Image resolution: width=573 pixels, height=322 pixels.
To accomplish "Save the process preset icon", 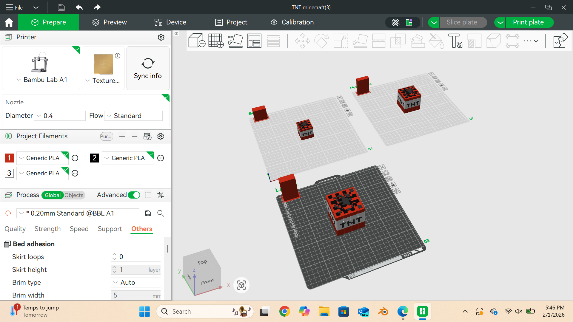I will (x=148, y=213).
